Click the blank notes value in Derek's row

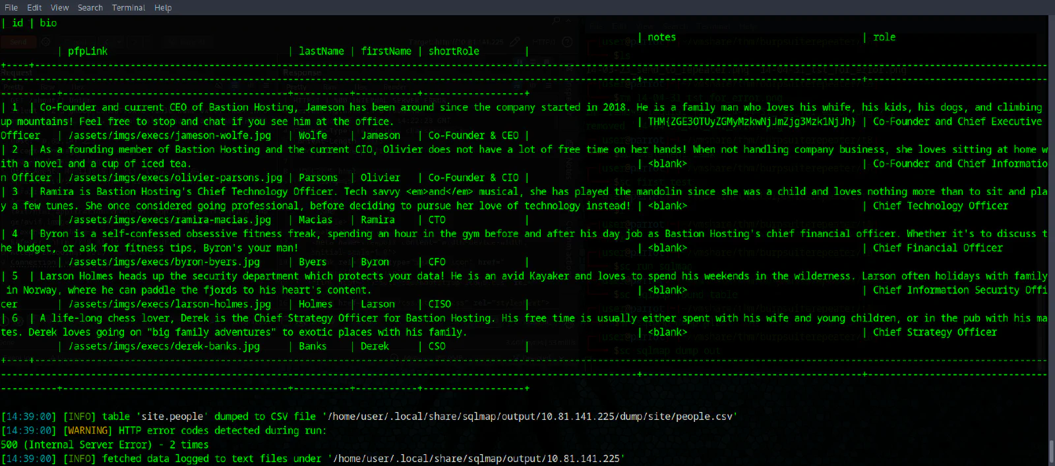[667, 332]
